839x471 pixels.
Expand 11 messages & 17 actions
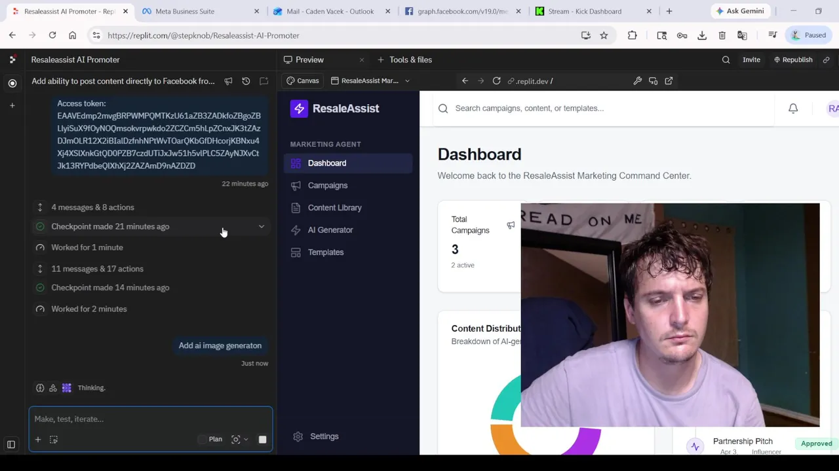(x=97, y=269)
